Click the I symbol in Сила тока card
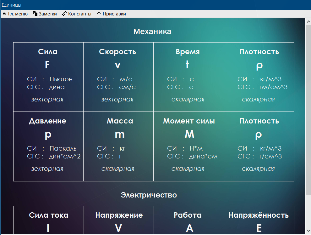The height and width of the screenshot is (235, 311). click(x=48, y=228)
